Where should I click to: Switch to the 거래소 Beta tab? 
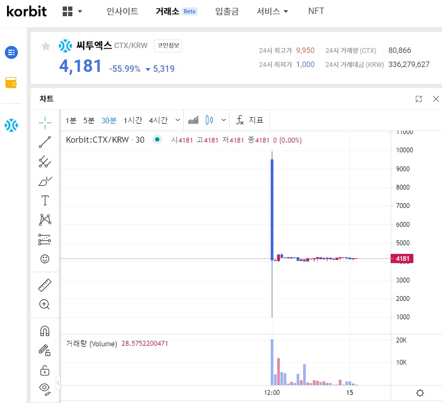pyautogui.click(x=177, y=11)
